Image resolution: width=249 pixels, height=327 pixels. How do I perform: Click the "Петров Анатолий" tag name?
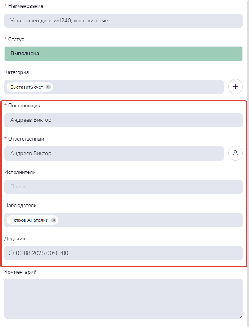point(29,220)
